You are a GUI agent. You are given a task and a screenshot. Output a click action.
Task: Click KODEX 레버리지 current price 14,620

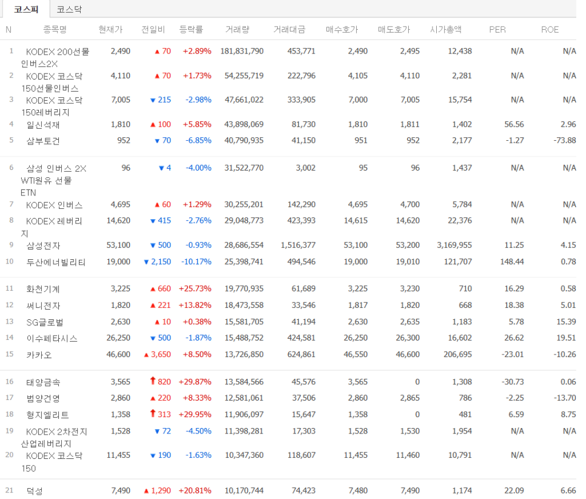118,220
